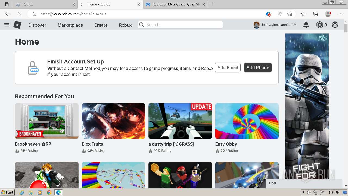This screenshot has height=196, width=348.
Task: Show hidden system tray icons
Action: tap(303, 192)
